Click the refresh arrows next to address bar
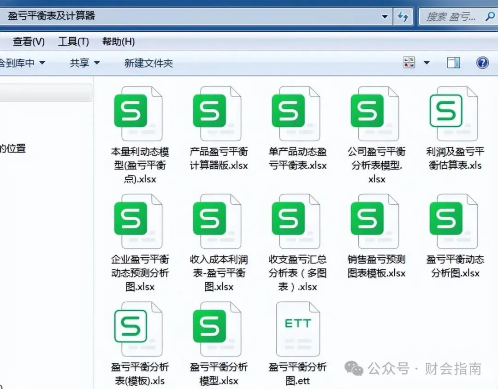The height and width of the screenshot is (389, 498). click(x=403, y=16)
